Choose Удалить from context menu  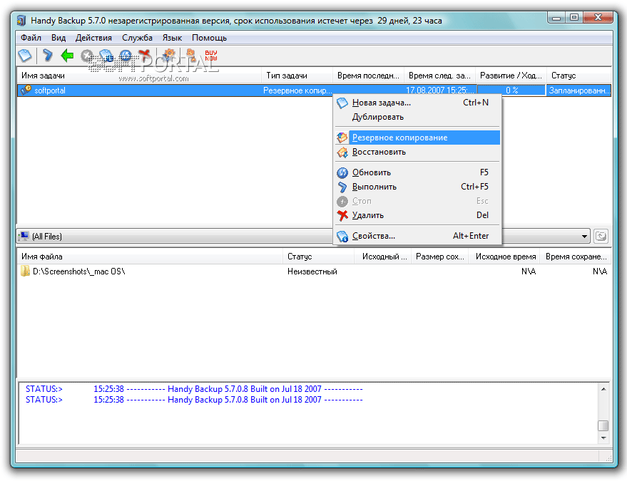point(417,215)
